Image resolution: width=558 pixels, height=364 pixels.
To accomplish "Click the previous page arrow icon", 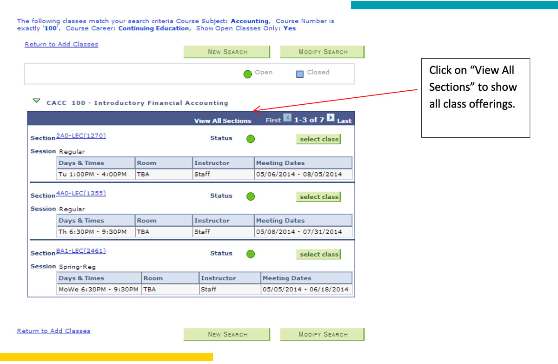I will [x=287, y=119].
